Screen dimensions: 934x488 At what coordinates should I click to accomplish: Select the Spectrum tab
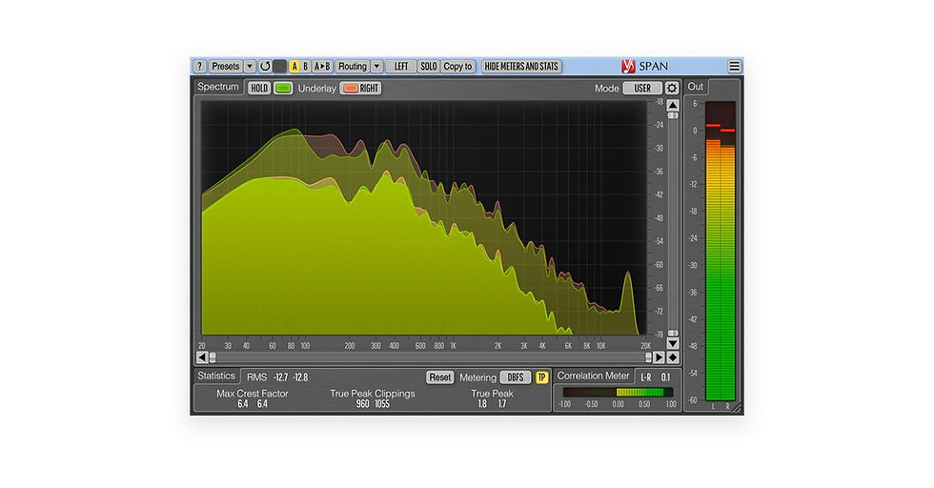218,87
